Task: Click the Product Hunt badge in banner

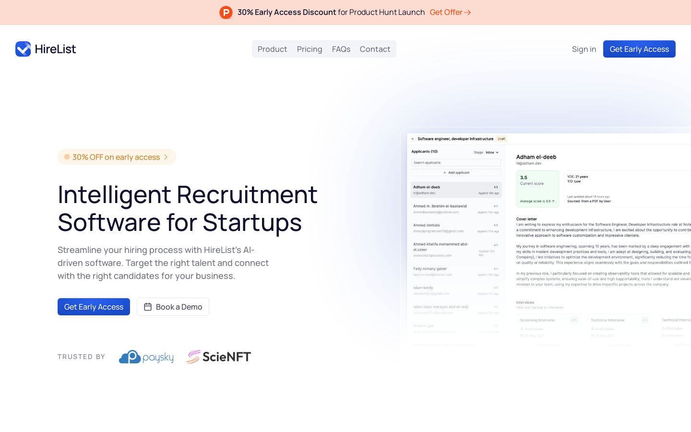Action: (x=226, y=12)
